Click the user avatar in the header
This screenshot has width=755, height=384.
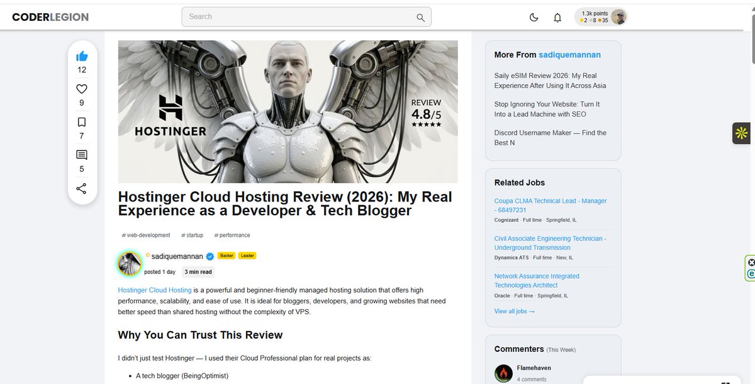pyautogui.click(x=618, y=17)
